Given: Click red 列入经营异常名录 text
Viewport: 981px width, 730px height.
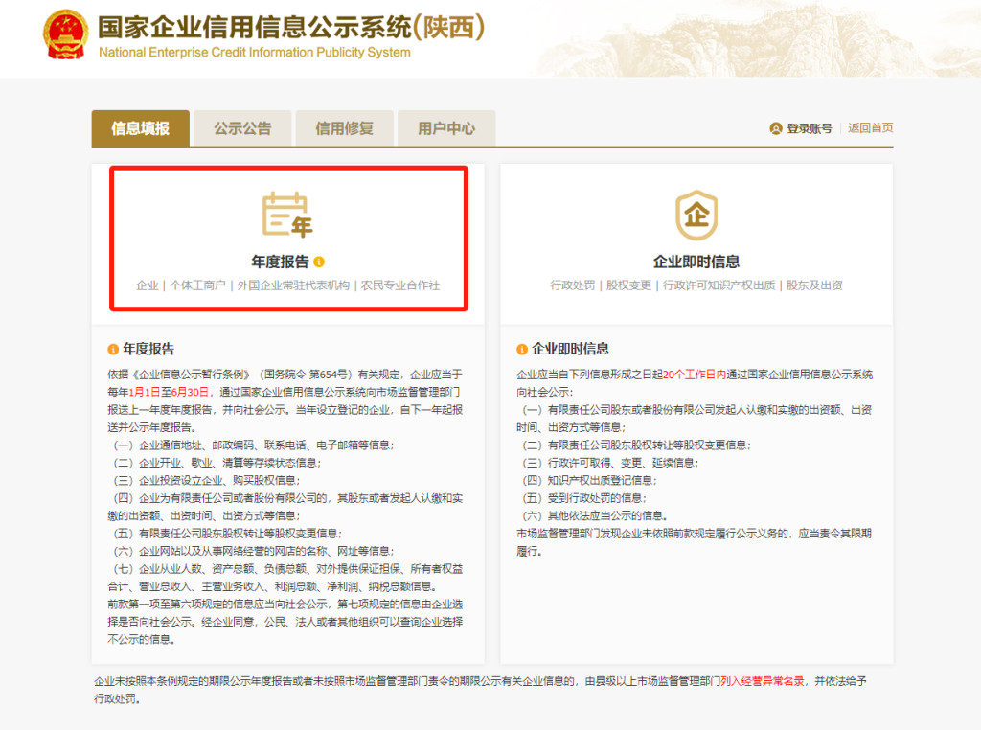Looking at the screenshot, I should 764,681.
